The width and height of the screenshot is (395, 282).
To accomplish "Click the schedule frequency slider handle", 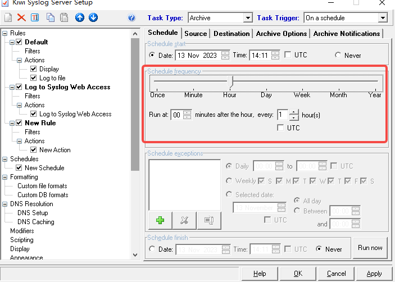I will tap(230, 81).
